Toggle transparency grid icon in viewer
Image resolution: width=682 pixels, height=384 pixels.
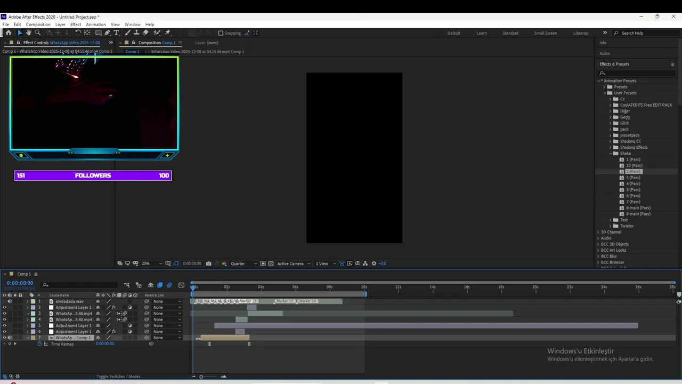[271, 263]
